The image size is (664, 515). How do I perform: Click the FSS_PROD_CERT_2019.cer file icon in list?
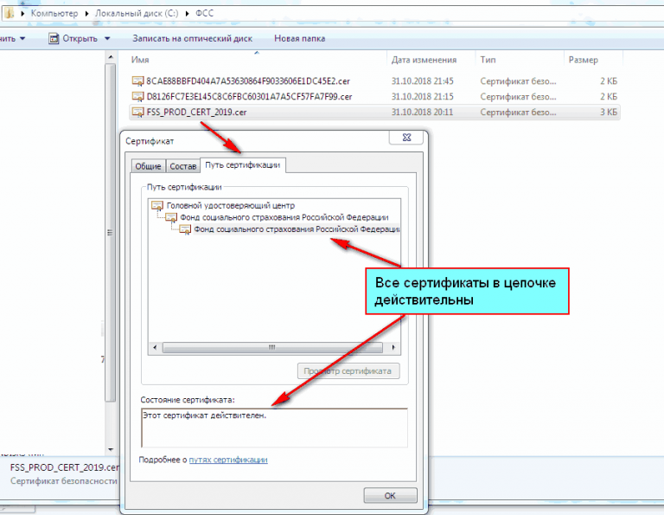137,112
